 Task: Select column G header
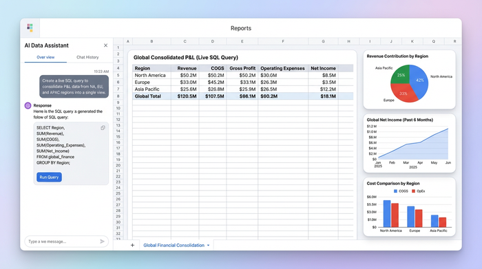point(323,41)
